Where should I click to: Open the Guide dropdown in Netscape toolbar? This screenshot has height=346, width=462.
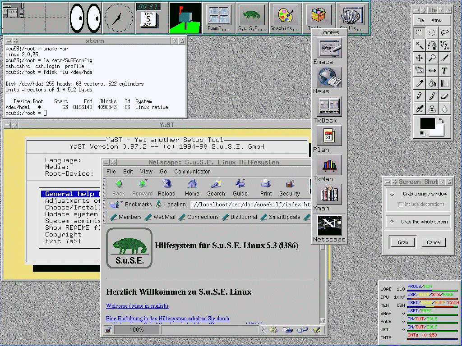point(240,188)
